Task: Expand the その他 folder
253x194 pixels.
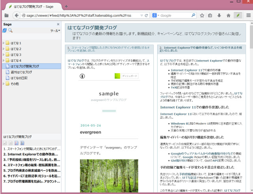Action: pyautogui.click(x=4, y=84)
